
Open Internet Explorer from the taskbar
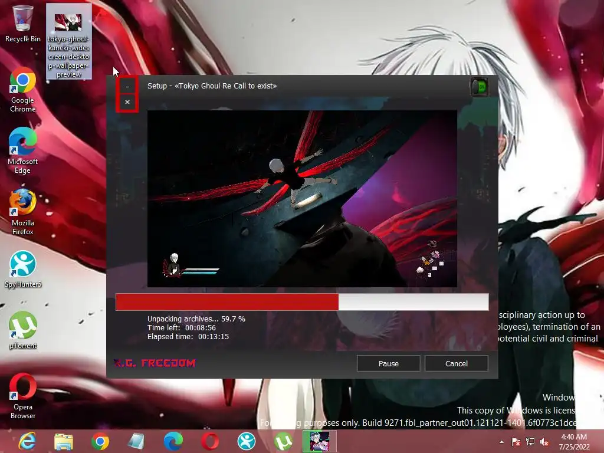(27, 441)
